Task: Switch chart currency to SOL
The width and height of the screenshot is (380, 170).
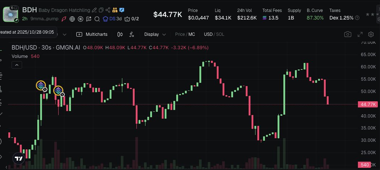Action: tap(220, 34)
